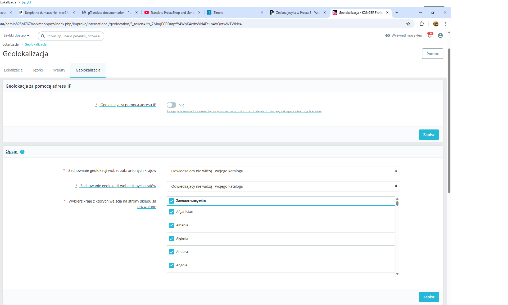Toggle Geolokacja za pomocą adresu IP switch
The height and width of the screenshot is (305, 508).
coord(171,105)
